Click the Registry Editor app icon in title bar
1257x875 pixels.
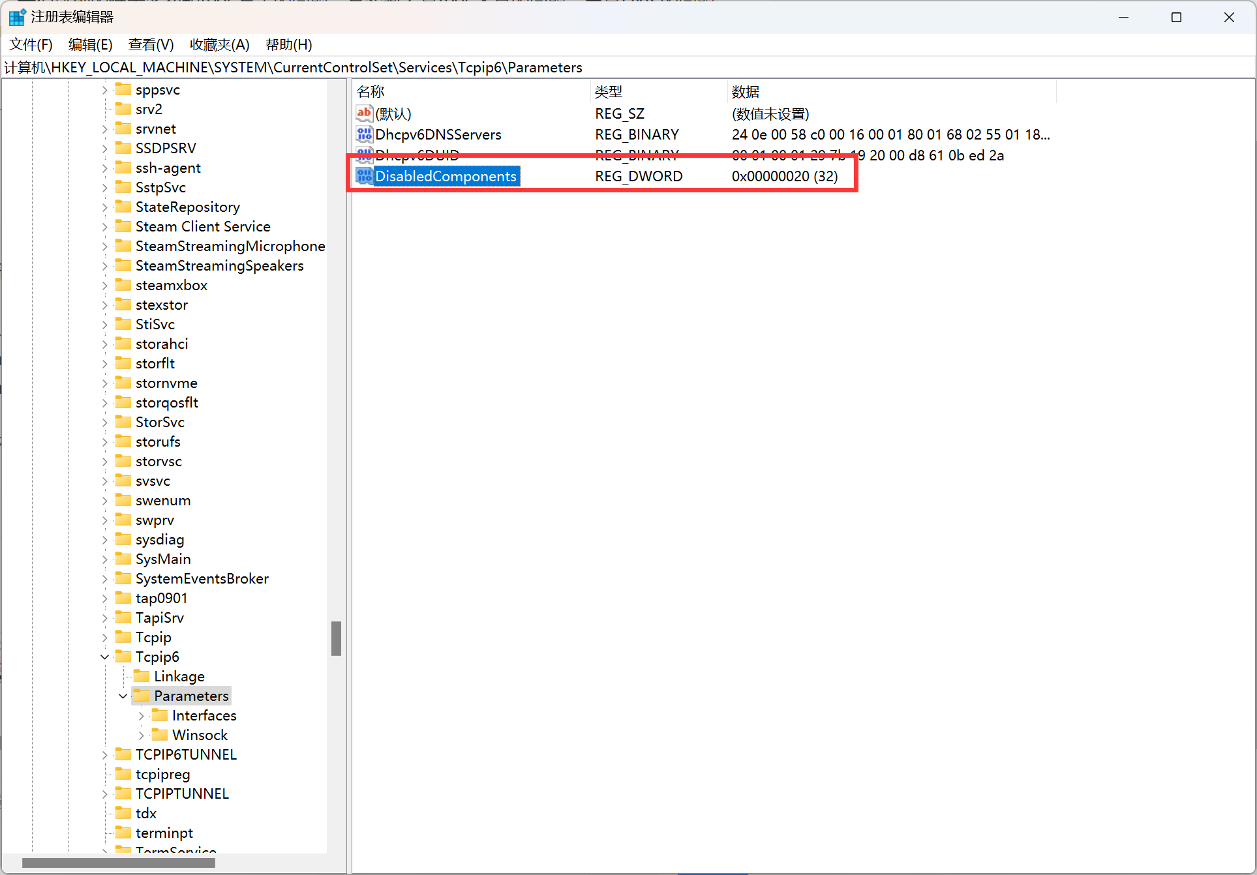tap(17, 17)
